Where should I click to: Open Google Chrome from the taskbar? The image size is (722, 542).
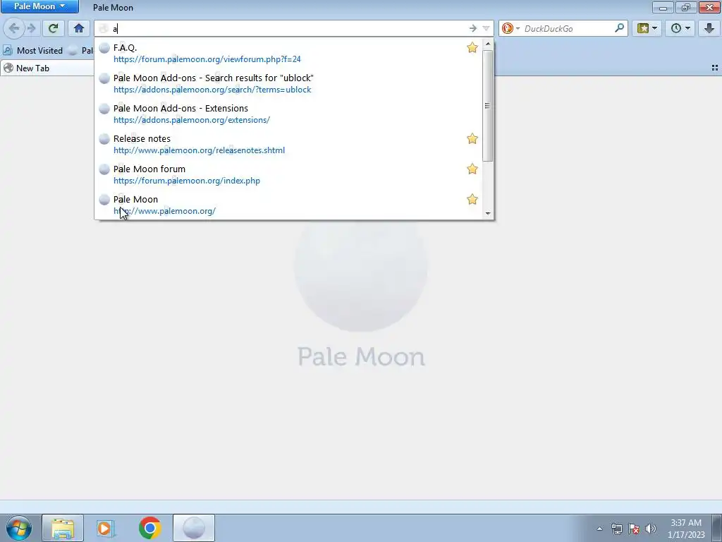[149, 528]
